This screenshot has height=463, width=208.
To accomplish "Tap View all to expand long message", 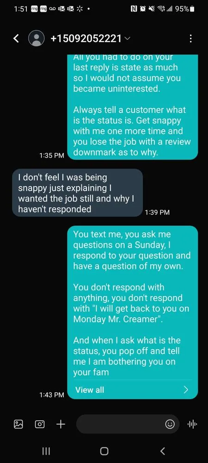I will coord(90,390).
